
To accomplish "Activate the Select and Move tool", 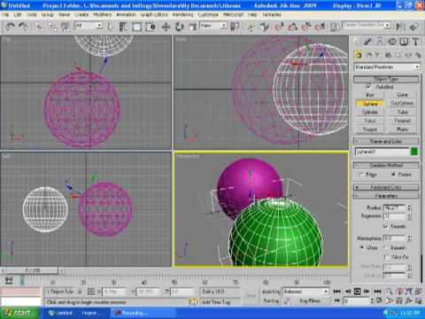I will click(166, 27).
